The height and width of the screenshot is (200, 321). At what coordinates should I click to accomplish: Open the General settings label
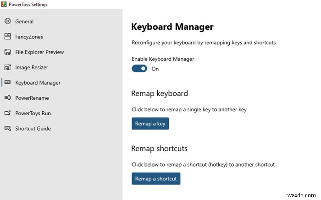pyautogui.click(x=24, y=22)
